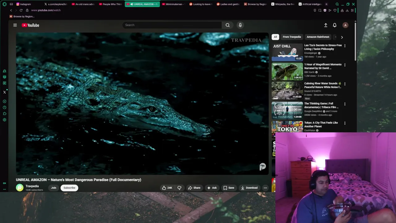Open the sidebar three-dots more options
The width and height of the screenshot is (396, 223).
(x=4, y=189)
